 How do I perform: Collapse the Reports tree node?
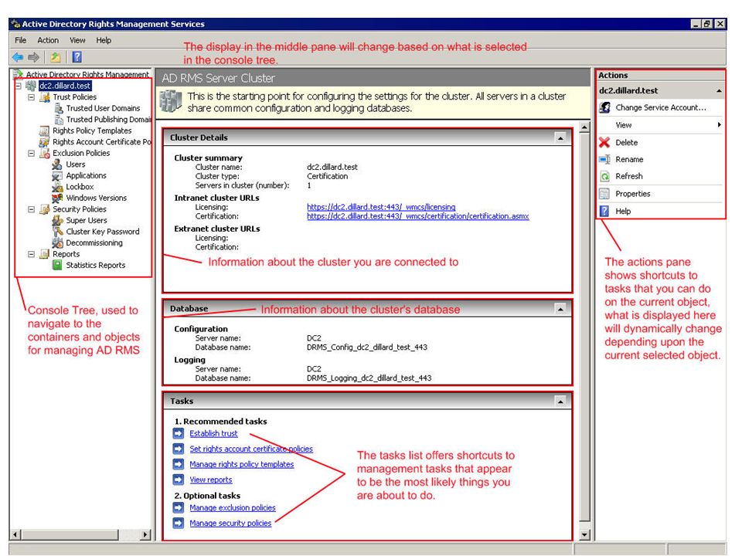[31, 254]
